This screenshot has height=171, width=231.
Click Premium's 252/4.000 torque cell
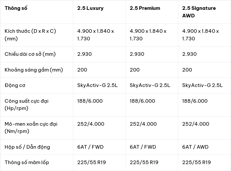pos(143,124)
